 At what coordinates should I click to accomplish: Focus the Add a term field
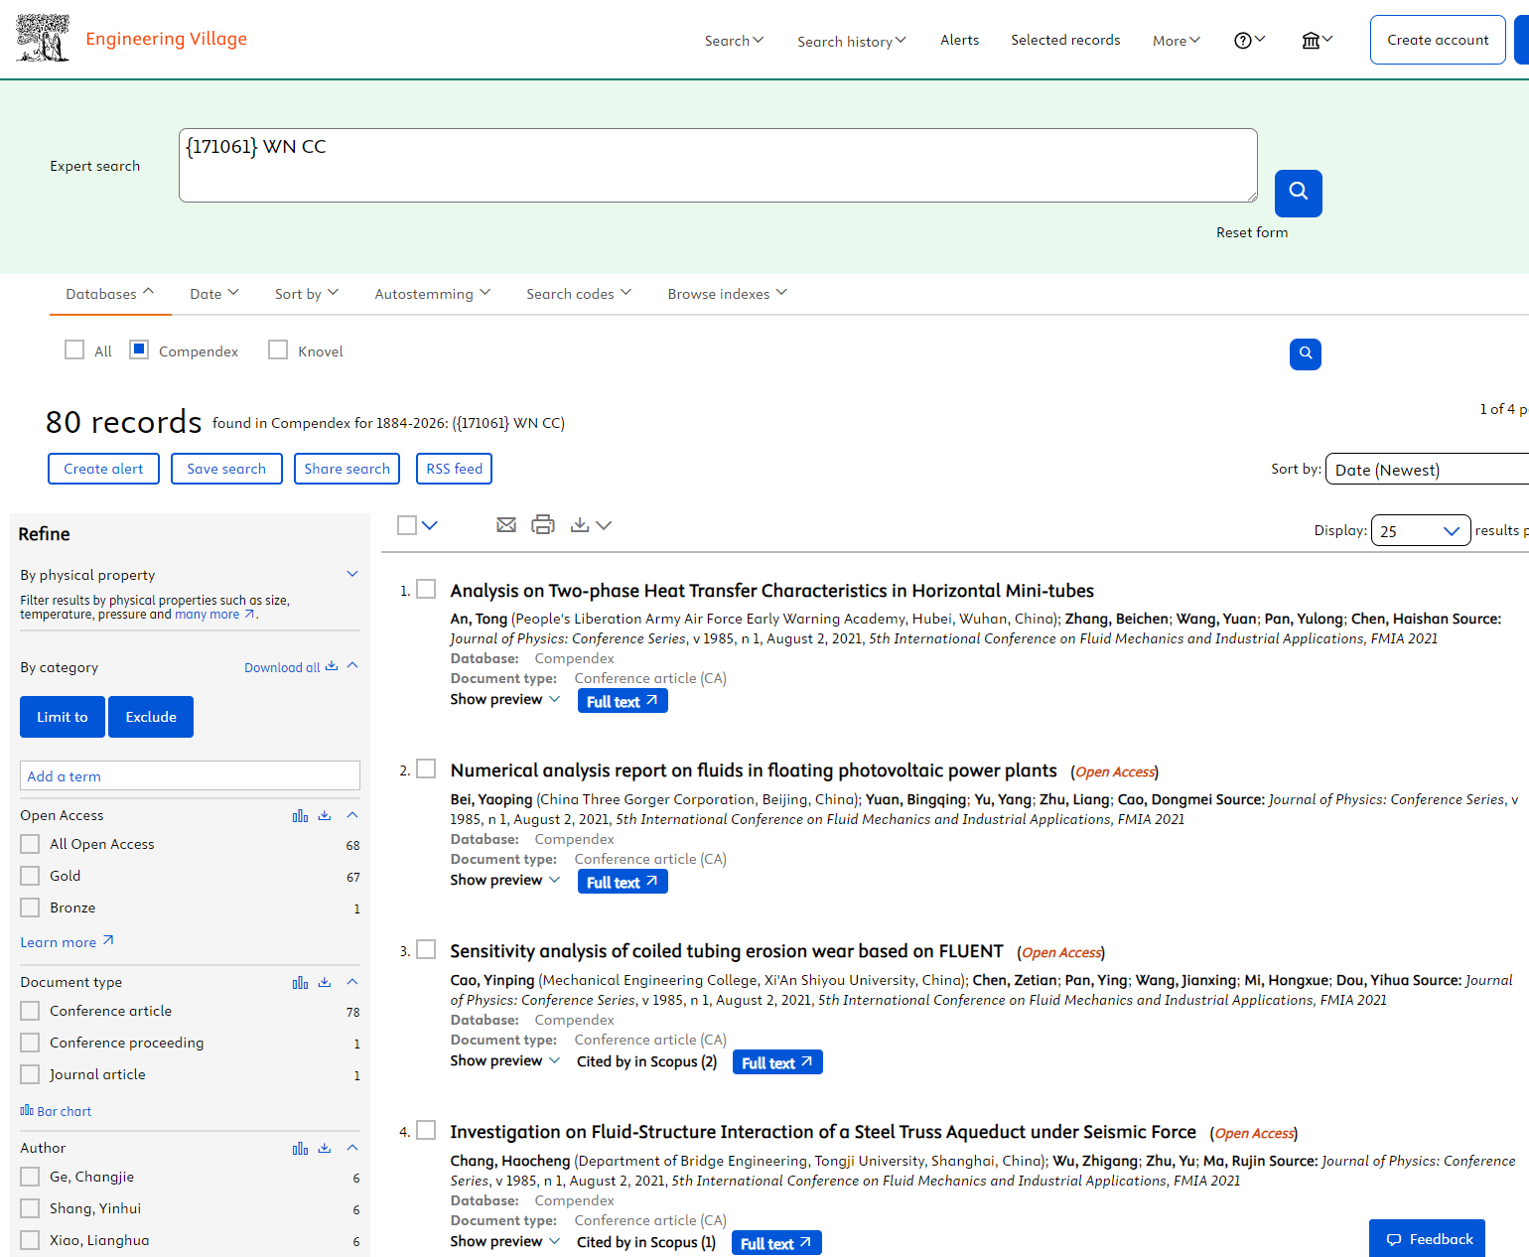coord(190,775)
